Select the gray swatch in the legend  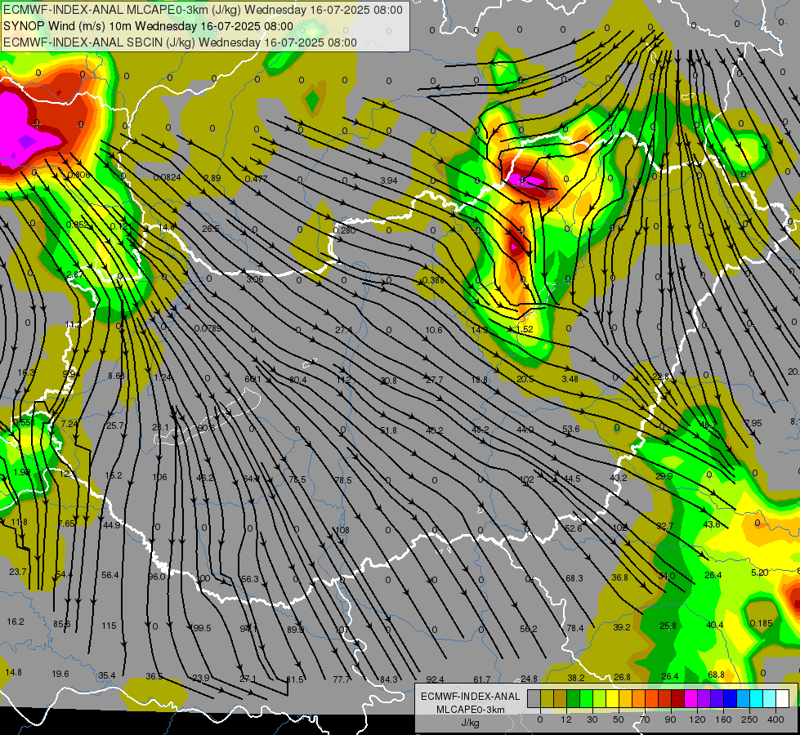click(534, 699)
